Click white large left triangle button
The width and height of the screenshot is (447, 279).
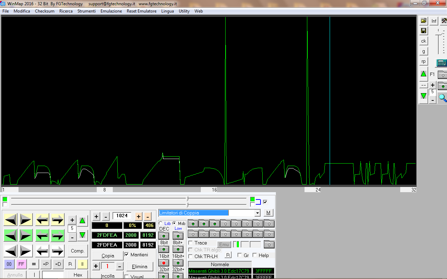point(11,251)
